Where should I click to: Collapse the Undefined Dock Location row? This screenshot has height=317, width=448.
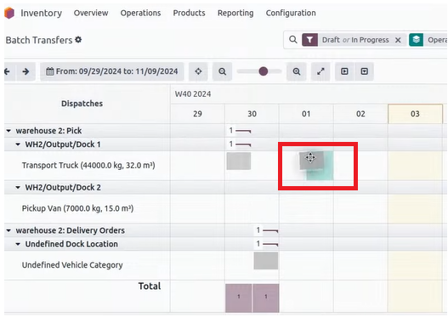click(x=18, y=244)
